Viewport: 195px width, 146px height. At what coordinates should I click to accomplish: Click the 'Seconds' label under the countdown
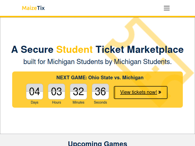click(100, 102)
